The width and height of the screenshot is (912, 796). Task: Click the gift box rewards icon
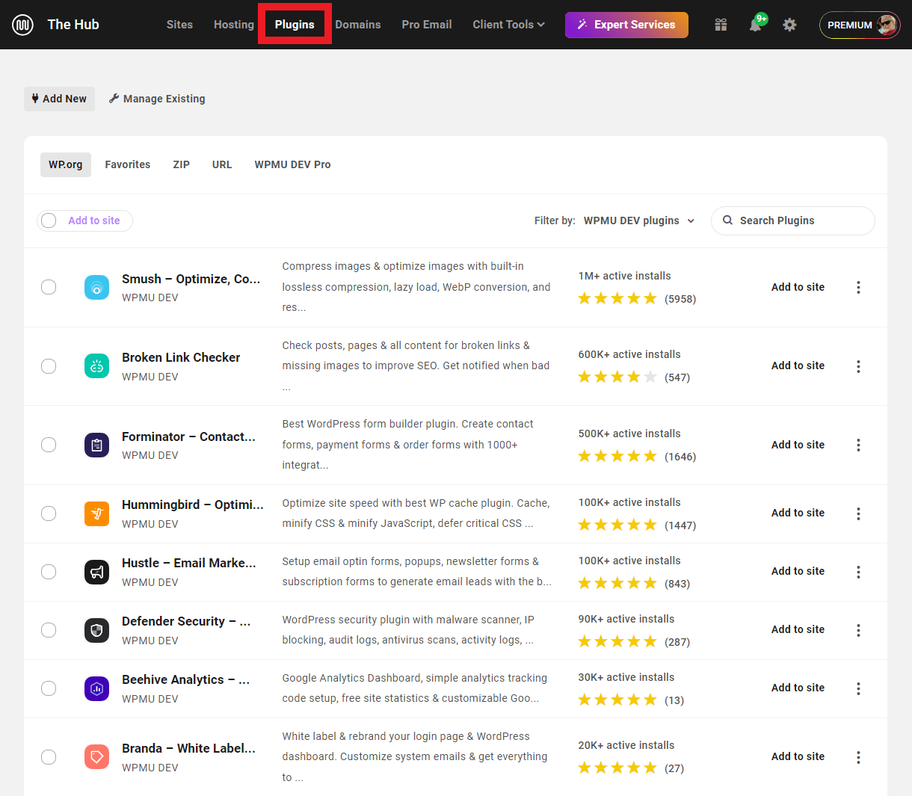(x=721, y=25)
